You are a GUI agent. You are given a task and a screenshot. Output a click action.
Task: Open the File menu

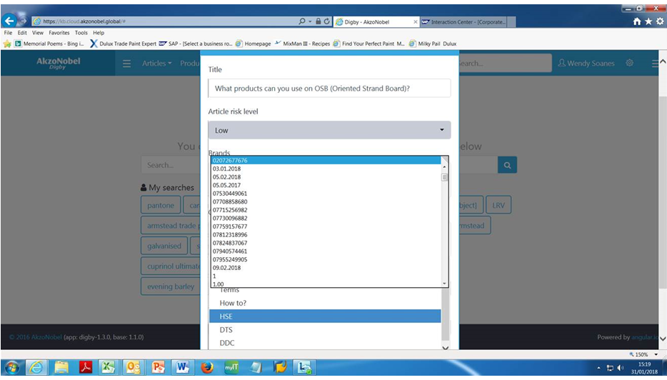[8, 33]
